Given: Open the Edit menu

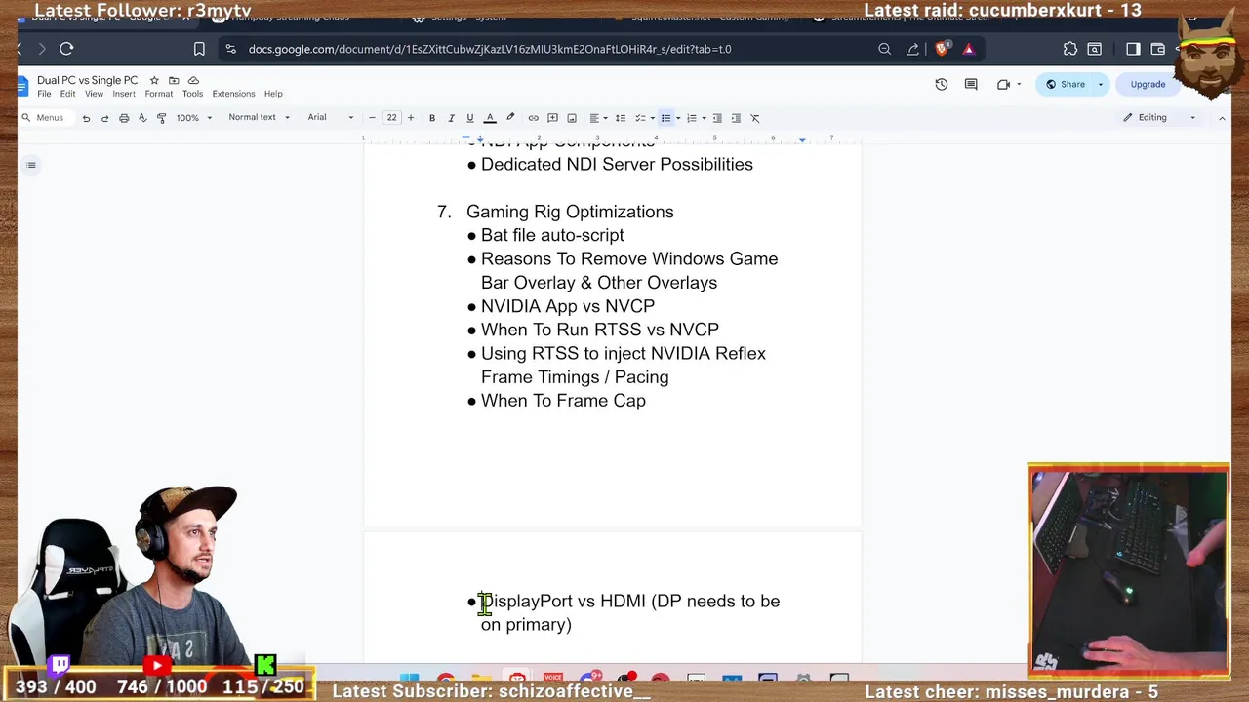Looking at the screenshot, I should (67, 94).
